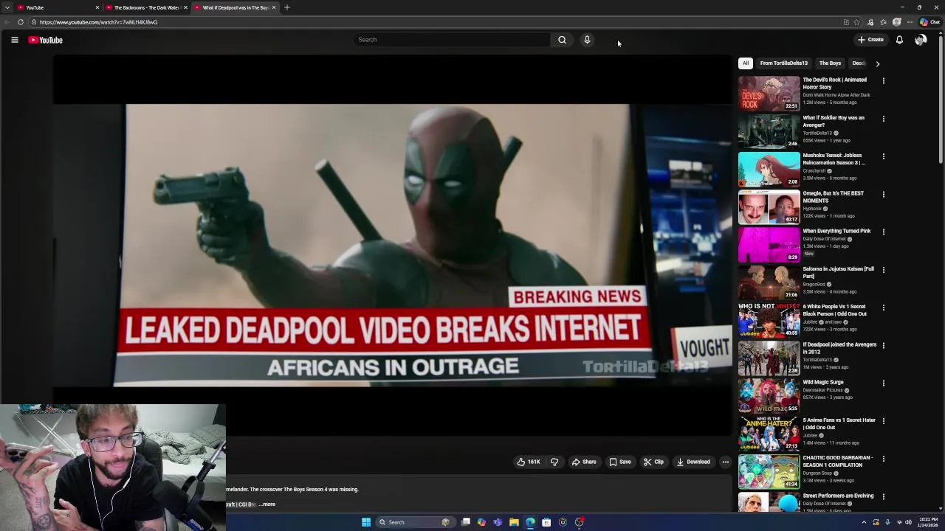Open the browser favorites list

pyautogui.click(x=883, y=22)
